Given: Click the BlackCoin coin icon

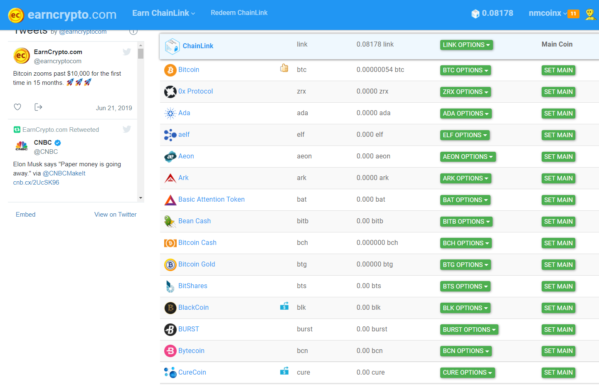Looking at the screenshot, I should coord(170,308).
